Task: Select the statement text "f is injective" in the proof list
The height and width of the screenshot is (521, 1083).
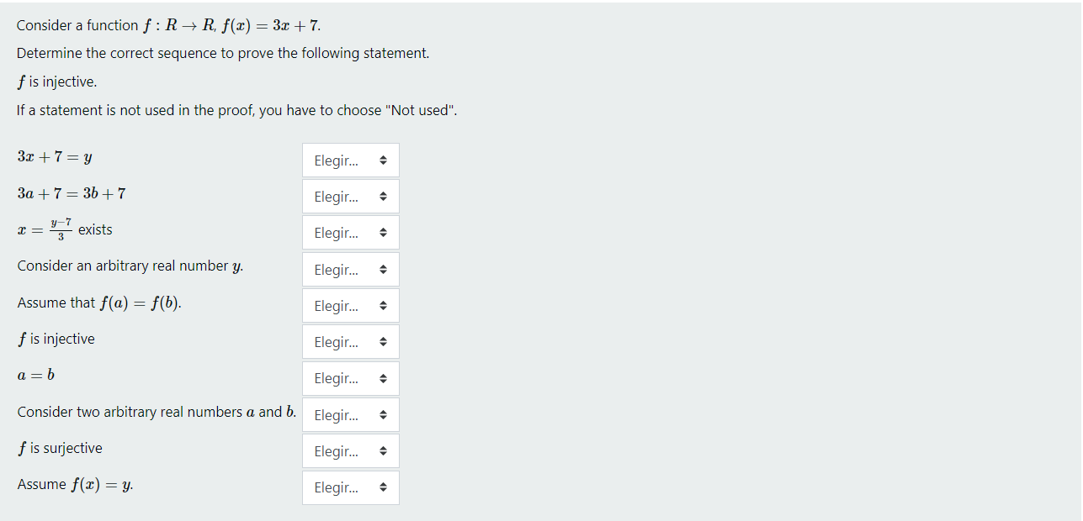Action: pos(56,339)
